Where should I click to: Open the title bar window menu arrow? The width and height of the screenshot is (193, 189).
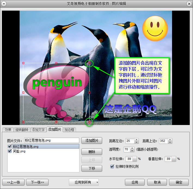[4, 4]
